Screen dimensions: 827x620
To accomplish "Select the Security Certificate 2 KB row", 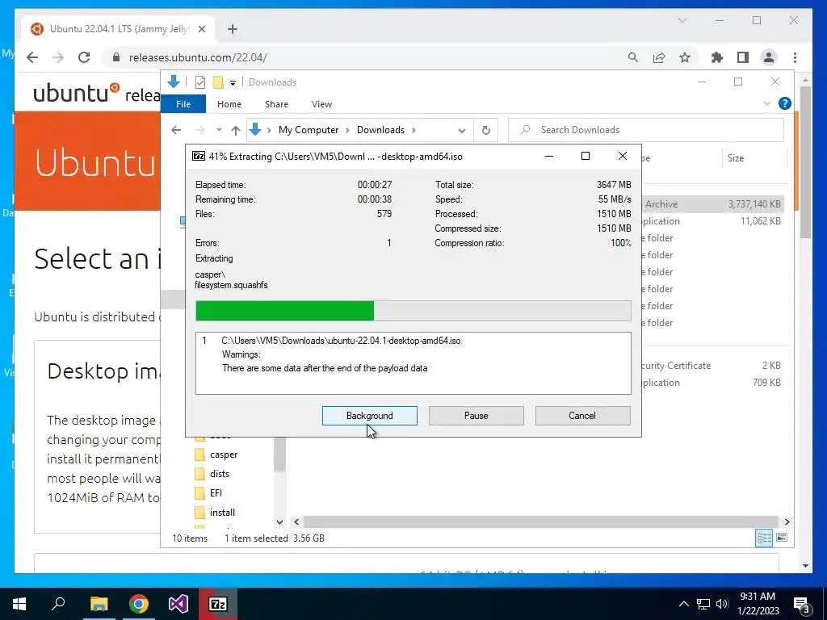I will point(713,366).
